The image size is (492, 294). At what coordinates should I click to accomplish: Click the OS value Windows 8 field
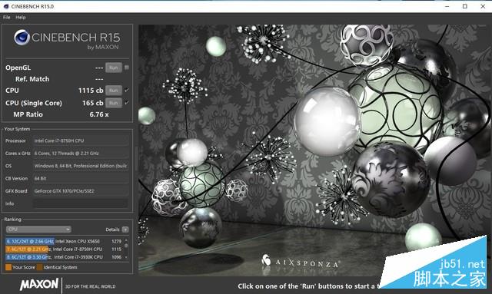point(81,166)
